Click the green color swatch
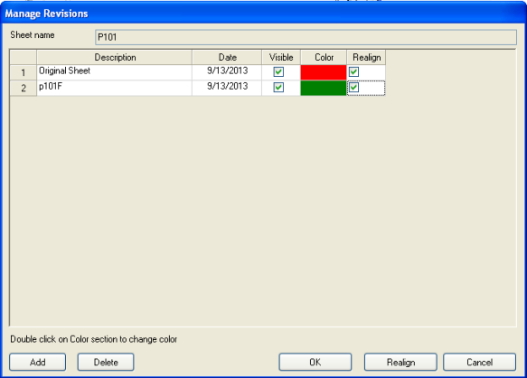The width and height of the screenshot is (527, 378). [324, 88]
